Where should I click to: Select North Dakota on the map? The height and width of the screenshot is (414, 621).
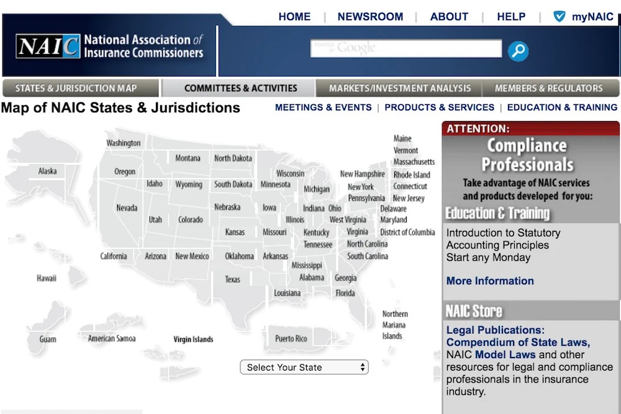(233, 158)
